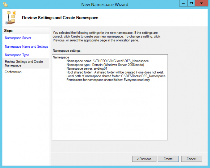Viewport: 210px width, 168px height.
Task: Click the wizard icon in the title bar
Action: tap(5, 4)
